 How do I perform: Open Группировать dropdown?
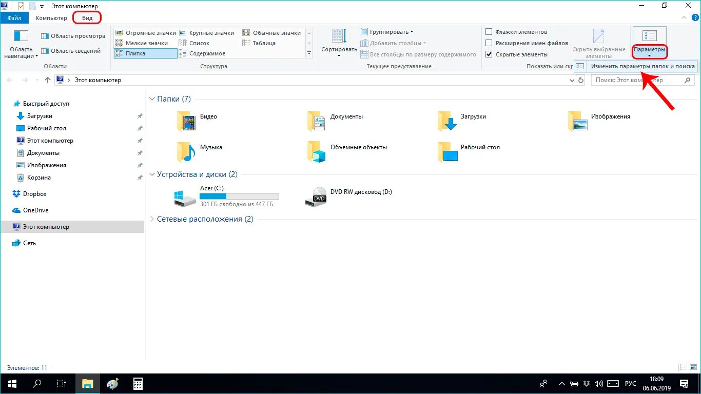[x=387, y=32]
